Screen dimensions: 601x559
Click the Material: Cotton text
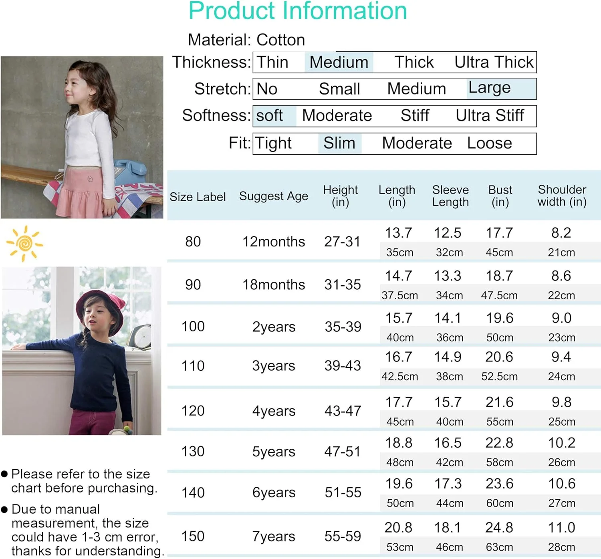[246, 40]
